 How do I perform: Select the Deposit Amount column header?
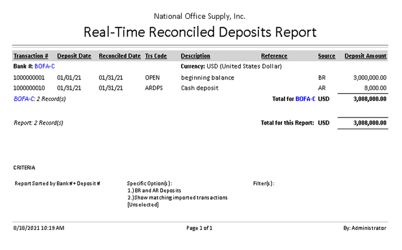(365, 56)
